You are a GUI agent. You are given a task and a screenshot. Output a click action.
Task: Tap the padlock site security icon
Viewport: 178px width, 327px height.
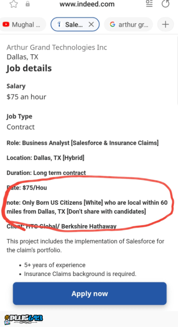pos(27,4)
